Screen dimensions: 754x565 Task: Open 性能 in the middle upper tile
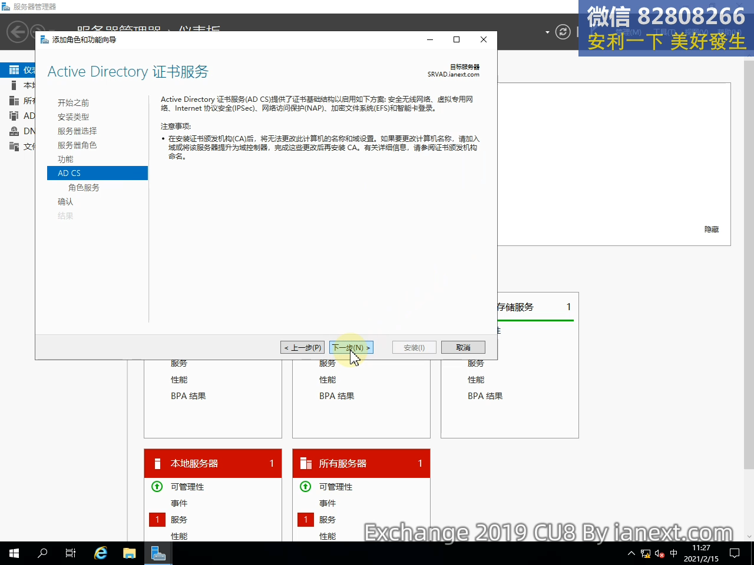coord(328,380)
